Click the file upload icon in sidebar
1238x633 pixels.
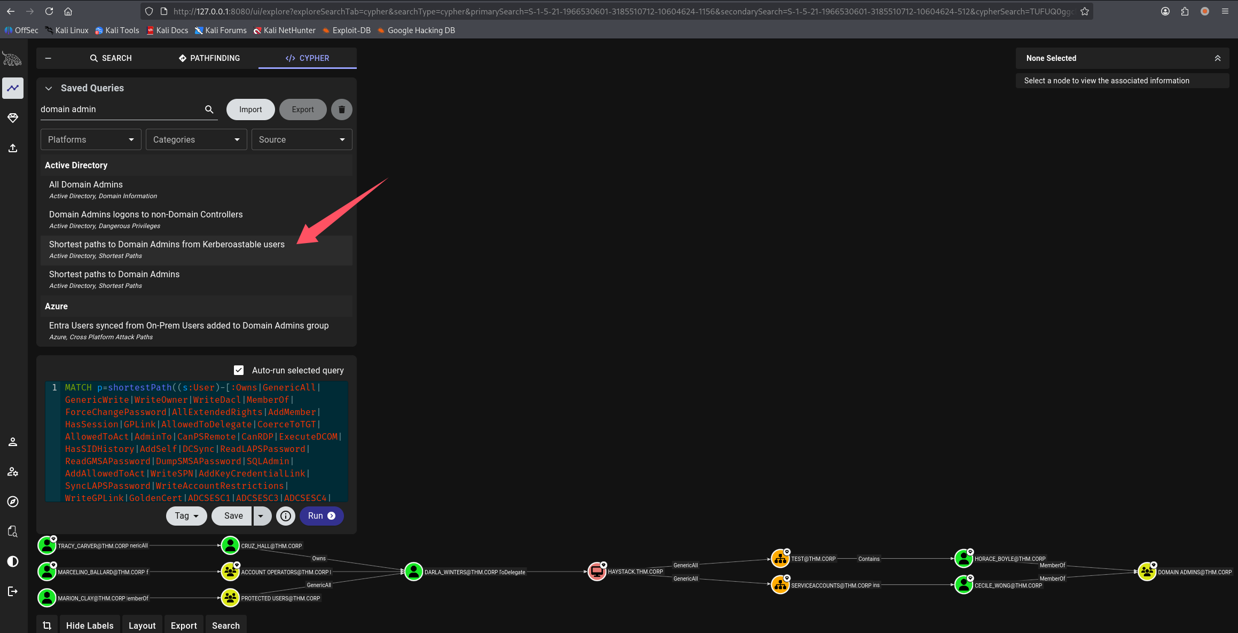(x=13, y=148)
